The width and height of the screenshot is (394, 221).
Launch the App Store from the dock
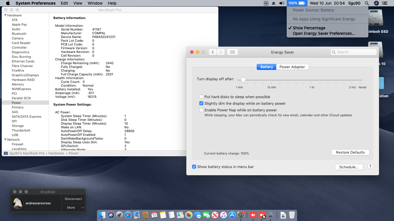(232, 215)
